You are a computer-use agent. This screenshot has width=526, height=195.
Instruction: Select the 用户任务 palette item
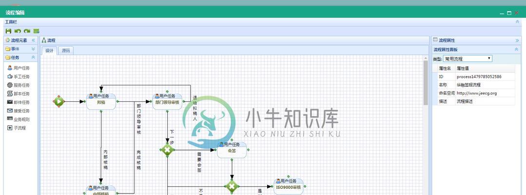(x=19, y=68)
